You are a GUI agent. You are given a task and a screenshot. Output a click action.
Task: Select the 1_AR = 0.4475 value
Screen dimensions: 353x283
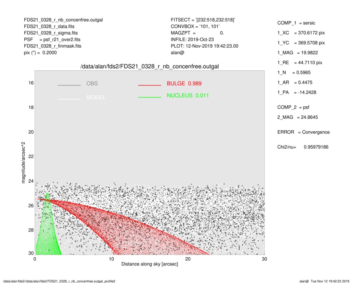(x=295, y=83)
